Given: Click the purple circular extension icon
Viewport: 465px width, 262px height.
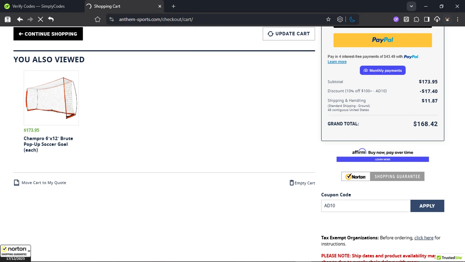Looking at the screenshot, I should coord(396,19).
